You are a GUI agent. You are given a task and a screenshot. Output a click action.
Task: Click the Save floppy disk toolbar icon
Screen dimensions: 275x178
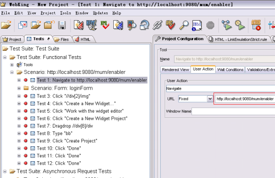click(x=62, y=25)
